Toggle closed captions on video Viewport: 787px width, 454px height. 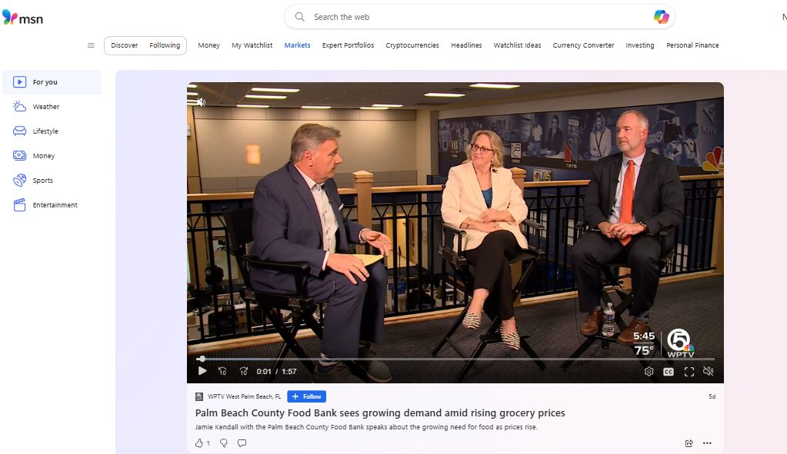[x=669, y=371]
